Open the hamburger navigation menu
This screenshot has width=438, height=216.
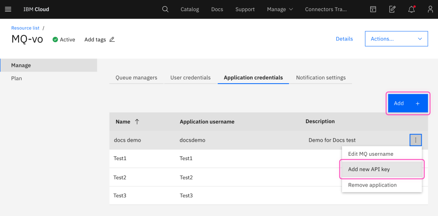[x=8, y=9]
